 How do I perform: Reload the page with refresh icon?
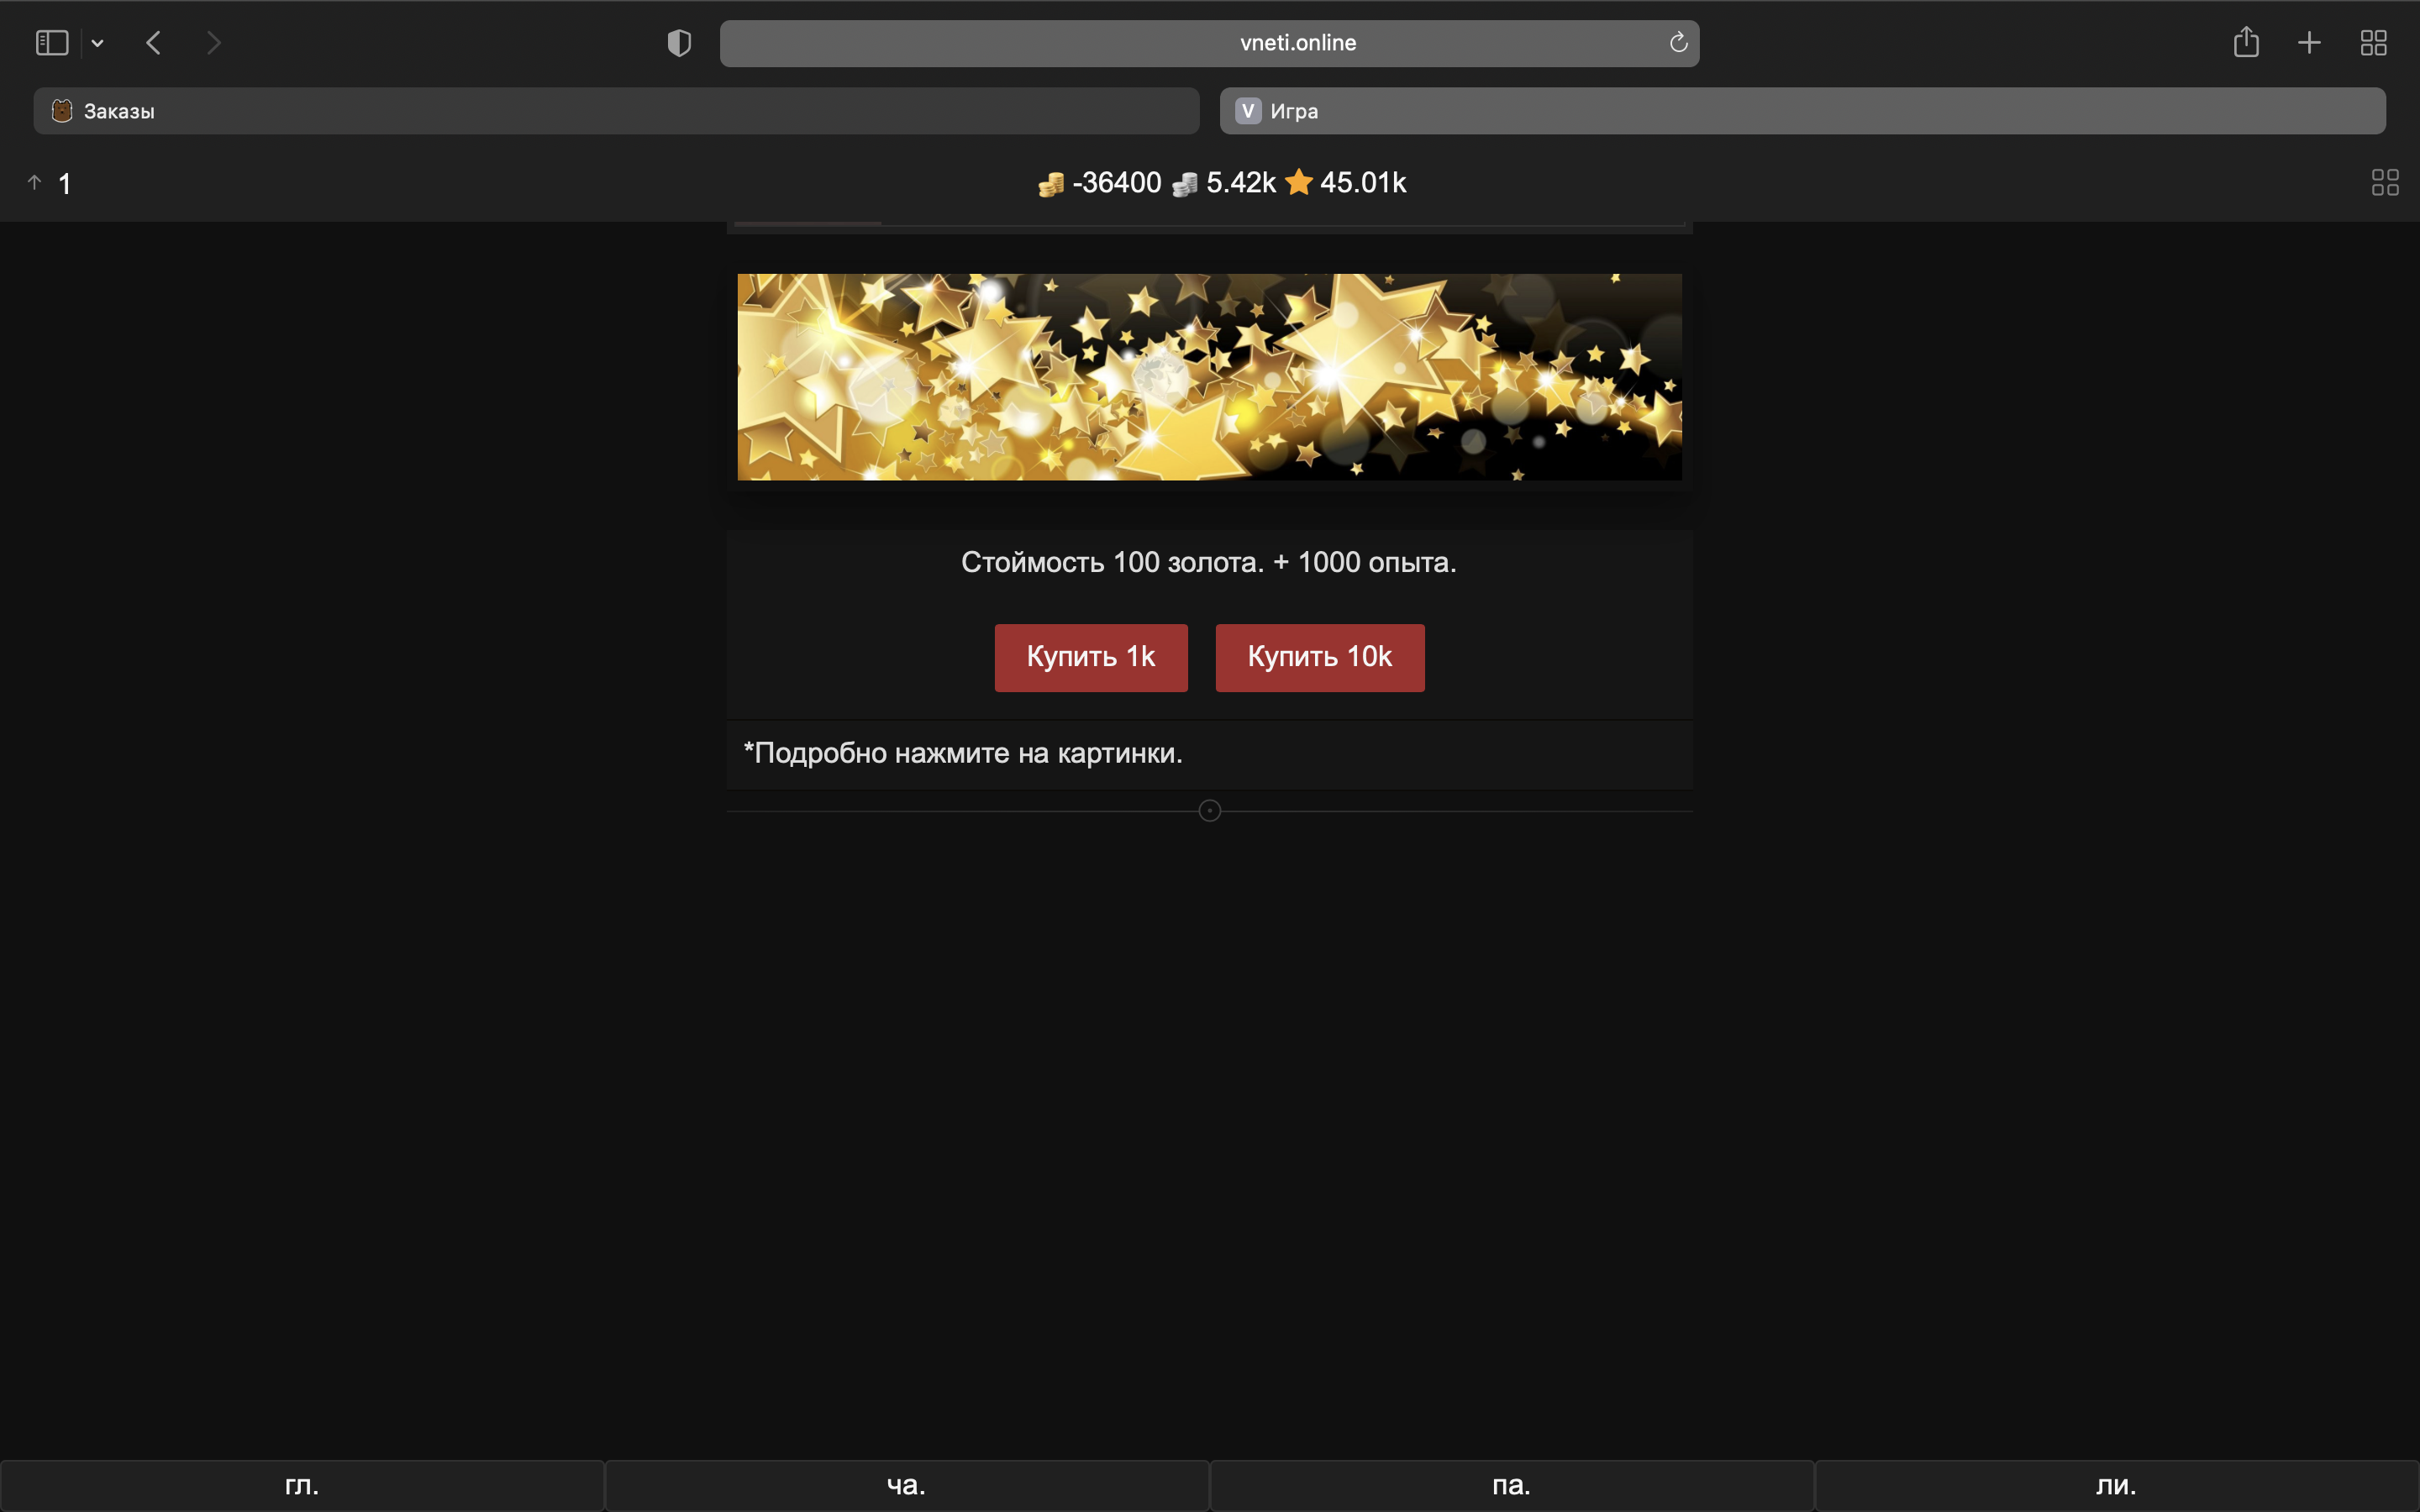pyautogui.click(x=1678, y=43)
